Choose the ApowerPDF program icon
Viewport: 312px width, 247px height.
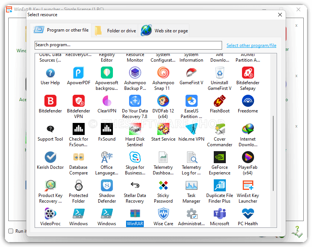(x=79, y=73)
